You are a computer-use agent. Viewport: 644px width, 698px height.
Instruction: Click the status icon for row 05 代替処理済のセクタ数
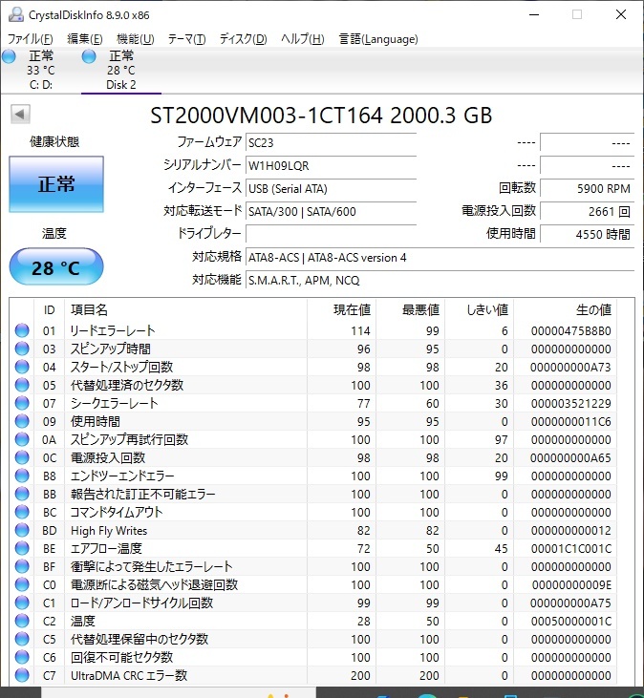click(x=22, y=385)
